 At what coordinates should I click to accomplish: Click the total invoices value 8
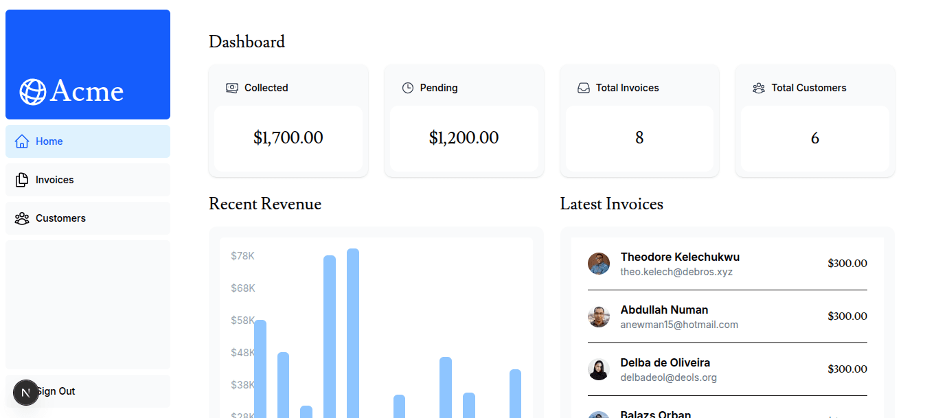[639, 138]
